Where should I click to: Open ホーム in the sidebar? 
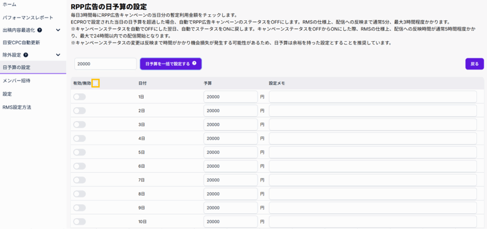10,5
